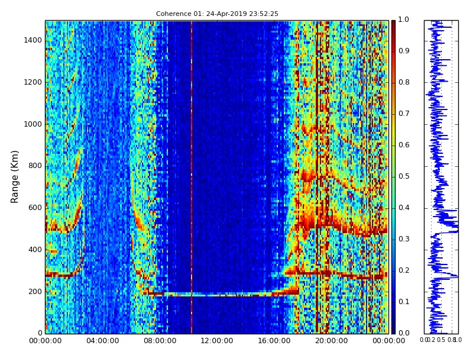Click the 'Range (Km)' y-axis label

14,177
